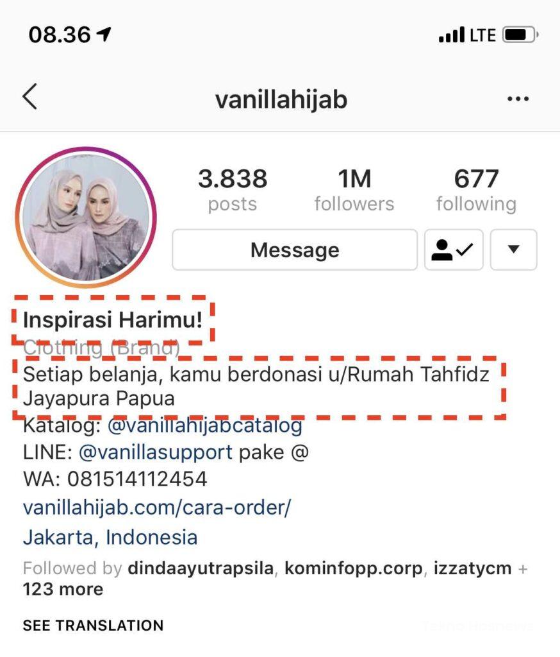Open the 1M followers list
This screenshot has height=657, width=560.
pyautogui.click(x=354, y=190)
